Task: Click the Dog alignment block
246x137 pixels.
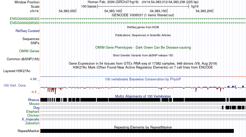Action: click(234, 108)
